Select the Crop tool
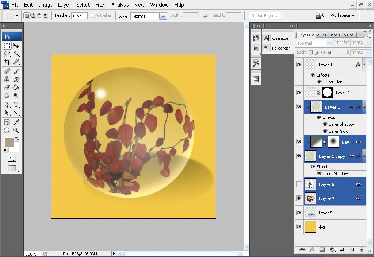 click(x=7, y=62)
